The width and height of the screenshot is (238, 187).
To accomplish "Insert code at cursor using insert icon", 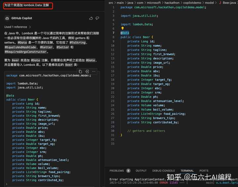I will pyautogui.click(x=87, y=71).
